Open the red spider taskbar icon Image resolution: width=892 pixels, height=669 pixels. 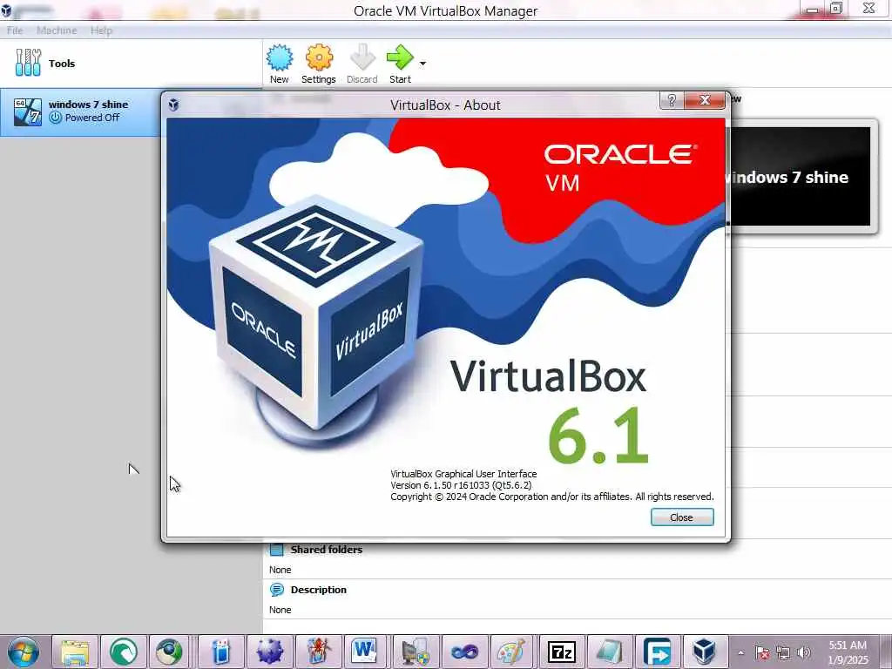(319, 652)
